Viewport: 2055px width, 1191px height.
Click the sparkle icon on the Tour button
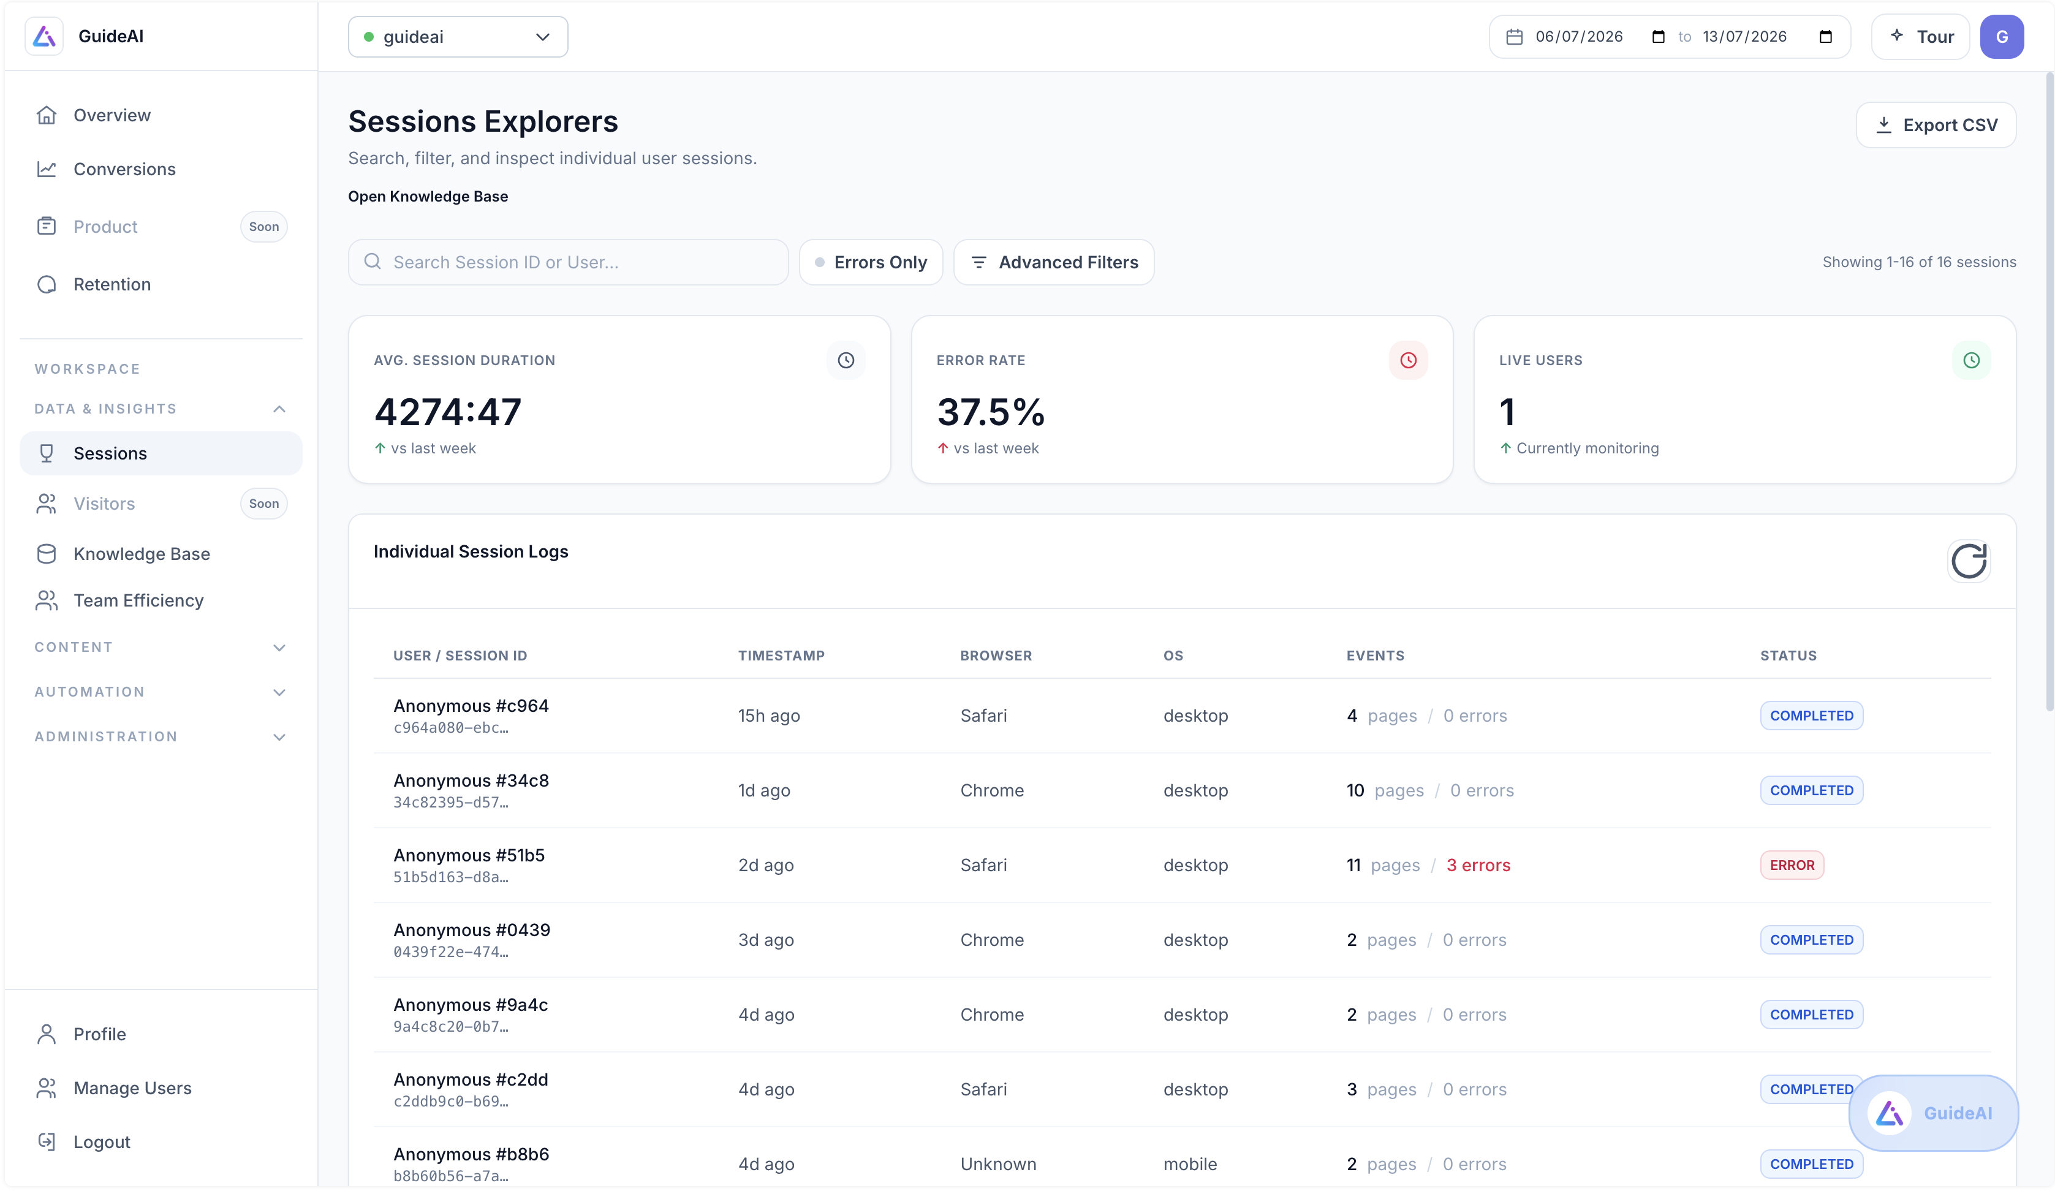[1897, 35]
